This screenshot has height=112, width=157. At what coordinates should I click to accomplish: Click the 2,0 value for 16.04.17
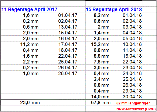[26, 39]
